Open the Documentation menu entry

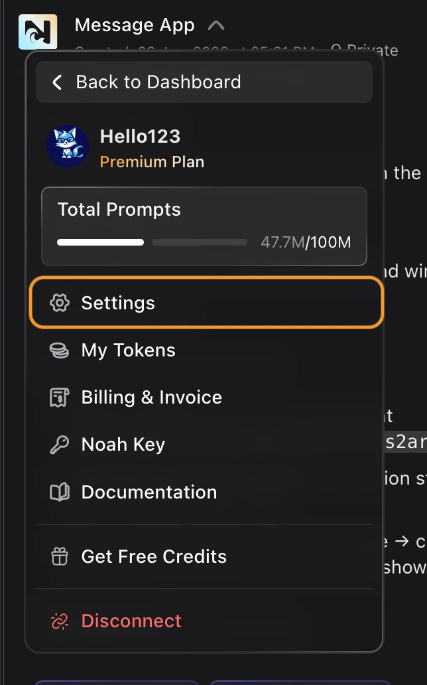tap(149, 492)
